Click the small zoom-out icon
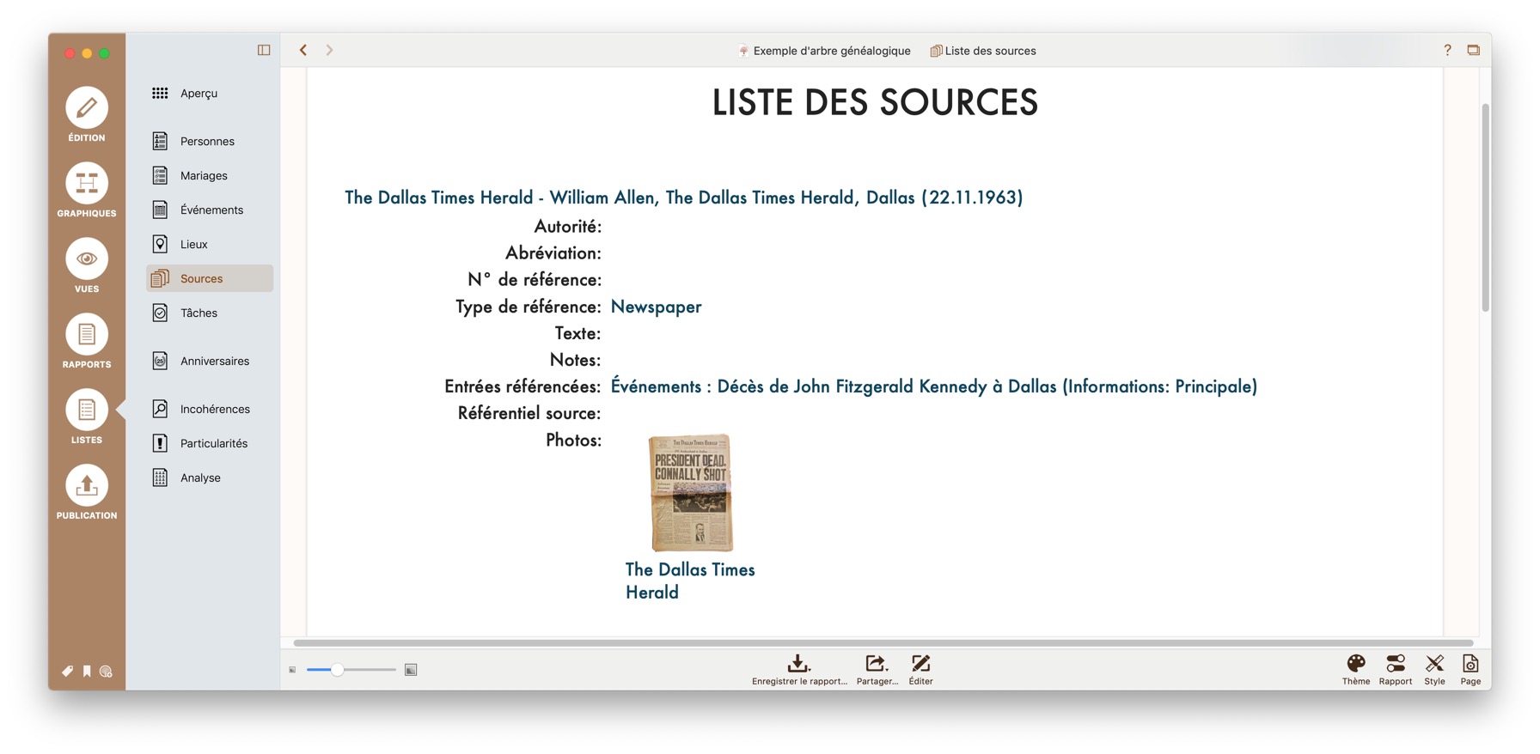1540x754 pixels. tap(292, 670)
